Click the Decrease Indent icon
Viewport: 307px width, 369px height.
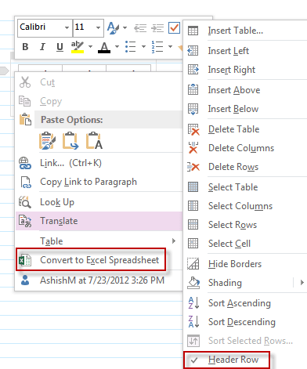click(140, 27)
